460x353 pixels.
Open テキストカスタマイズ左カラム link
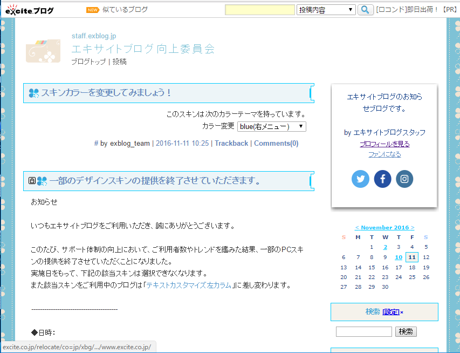[x=189, y=285]
